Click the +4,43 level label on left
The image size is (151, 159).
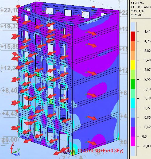click(10, 113)
